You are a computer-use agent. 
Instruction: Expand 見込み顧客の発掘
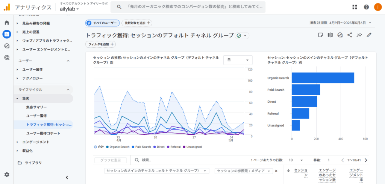(17, 23)
